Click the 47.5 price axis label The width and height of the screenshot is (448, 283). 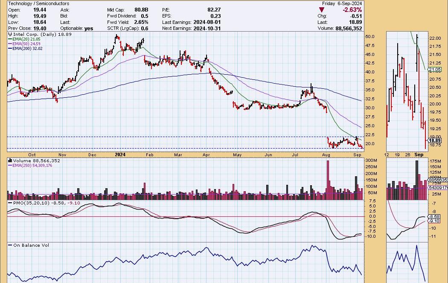[370, 46]
